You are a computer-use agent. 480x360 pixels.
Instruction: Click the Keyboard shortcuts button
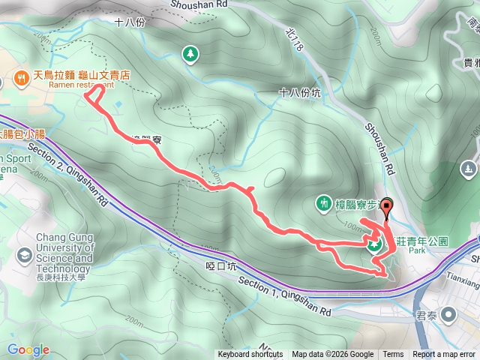coord(250,355)
